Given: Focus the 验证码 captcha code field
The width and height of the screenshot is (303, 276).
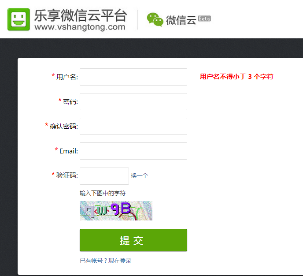Looking at the screenshot, I should [104, 175].
